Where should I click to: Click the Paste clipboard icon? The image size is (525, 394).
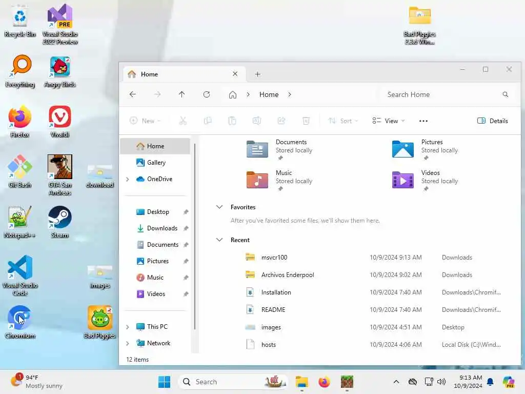(232, 121)
